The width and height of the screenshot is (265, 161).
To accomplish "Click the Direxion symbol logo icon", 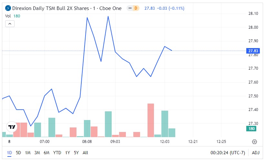I will tap(8, 8).
